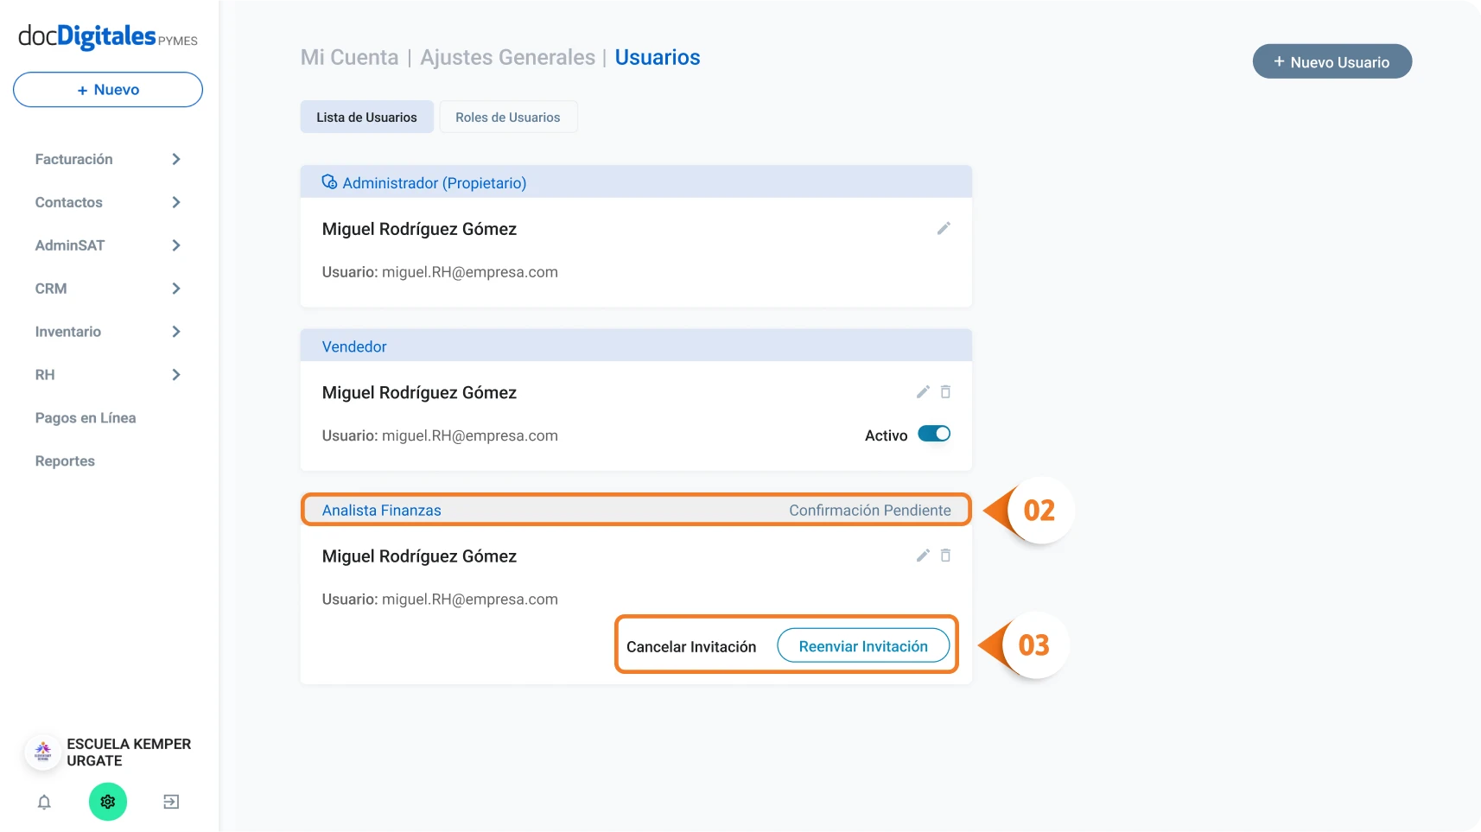The width and height of the screenshot is (1481, 832).
Task: Expand the CRM sidebar chevron
Action: [176, 289]
